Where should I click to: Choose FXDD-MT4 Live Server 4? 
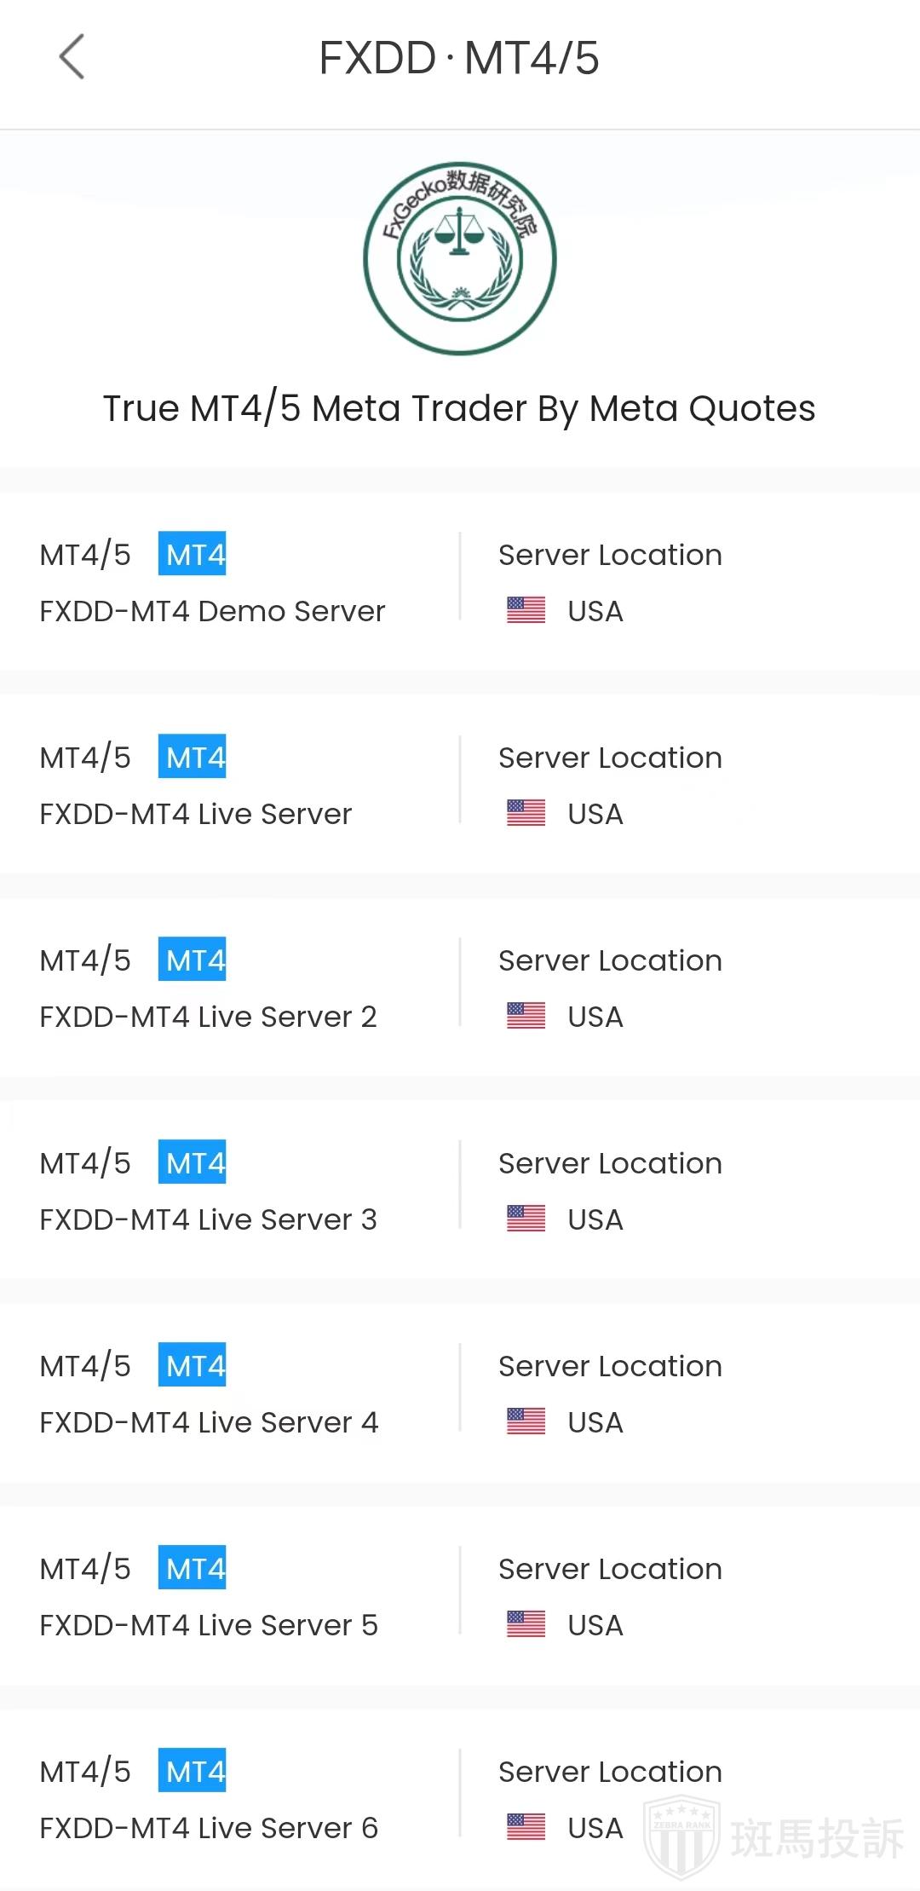209,1422
